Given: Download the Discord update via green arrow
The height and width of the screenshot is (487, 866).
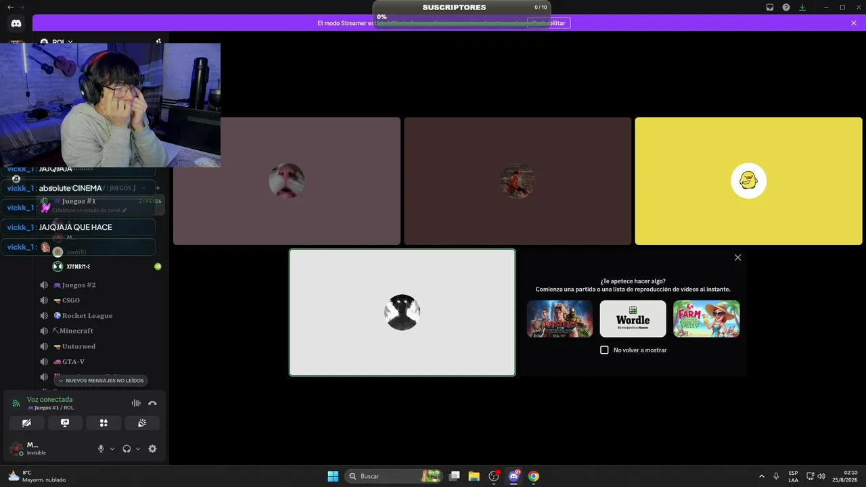Looking at the screenshot, I should coord(802,7).
